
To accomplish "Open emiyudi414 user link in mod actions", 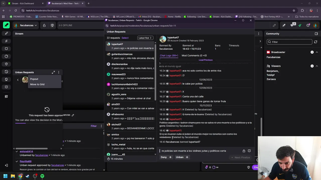I will (x=26, y=151).
